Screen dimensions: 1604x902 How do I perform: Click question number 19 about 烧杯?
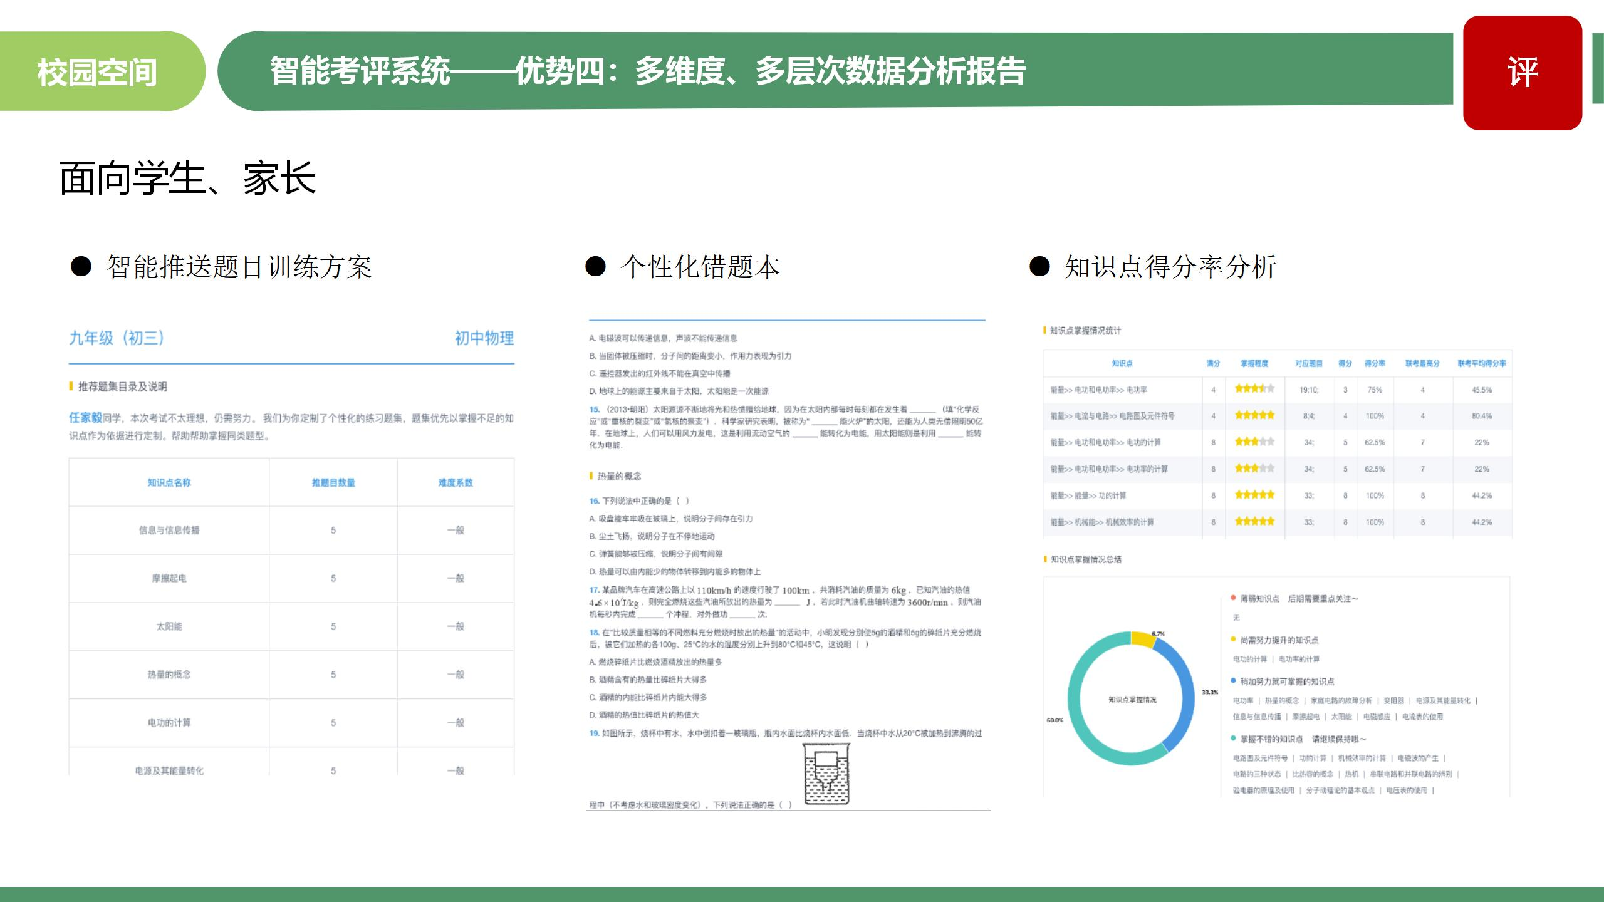594,734
